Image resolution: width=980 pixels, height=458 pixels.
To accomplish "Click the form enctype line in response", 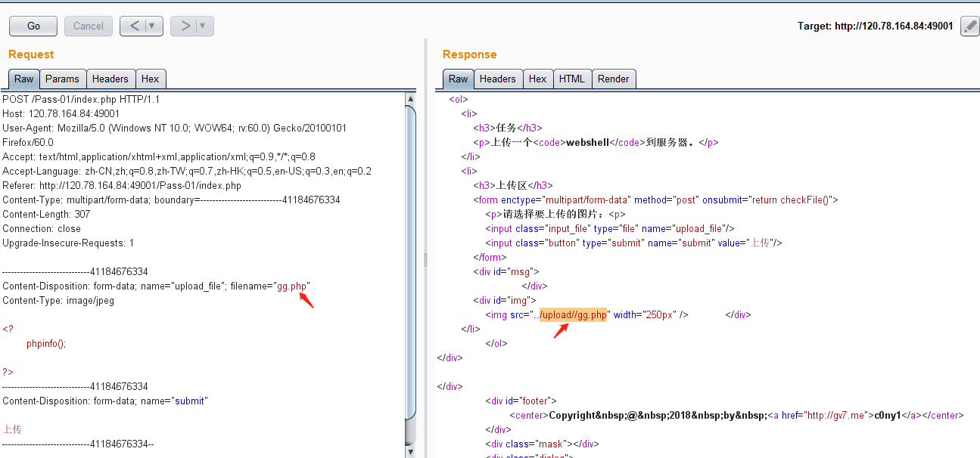I will coord(655,200).
